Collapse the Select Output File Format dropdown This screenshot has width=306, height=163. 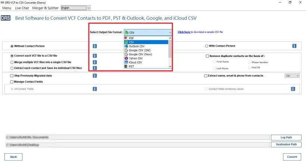pos(170,32)
